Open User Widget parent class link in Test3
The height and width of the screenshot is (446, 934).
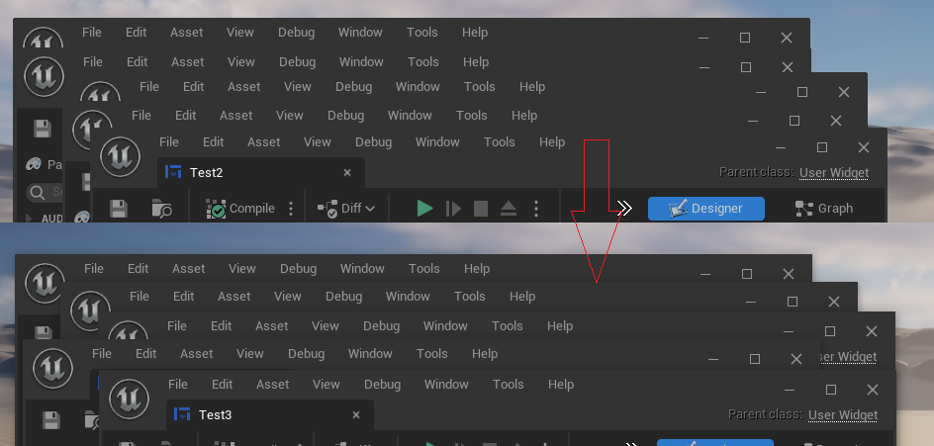[x=843, y=414]
